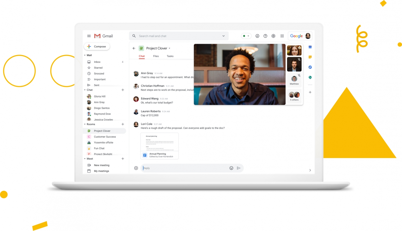Send the reply with the paper plane icon

[239, 168]
